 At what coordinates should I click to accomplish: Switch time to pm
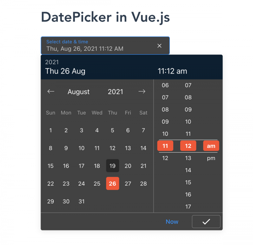[211, 158]
